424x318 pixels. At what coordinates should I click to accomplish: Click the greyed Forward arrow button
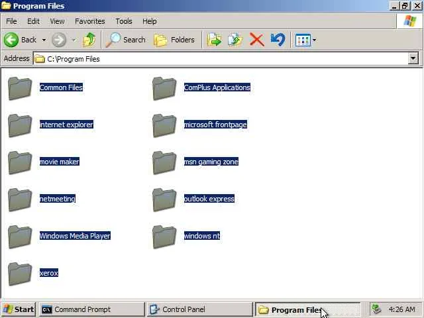(x=59, y=40)
